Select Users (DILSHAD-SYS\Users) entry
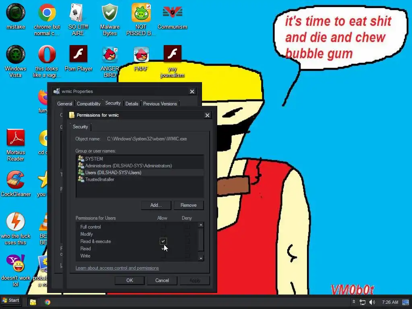 140,172
